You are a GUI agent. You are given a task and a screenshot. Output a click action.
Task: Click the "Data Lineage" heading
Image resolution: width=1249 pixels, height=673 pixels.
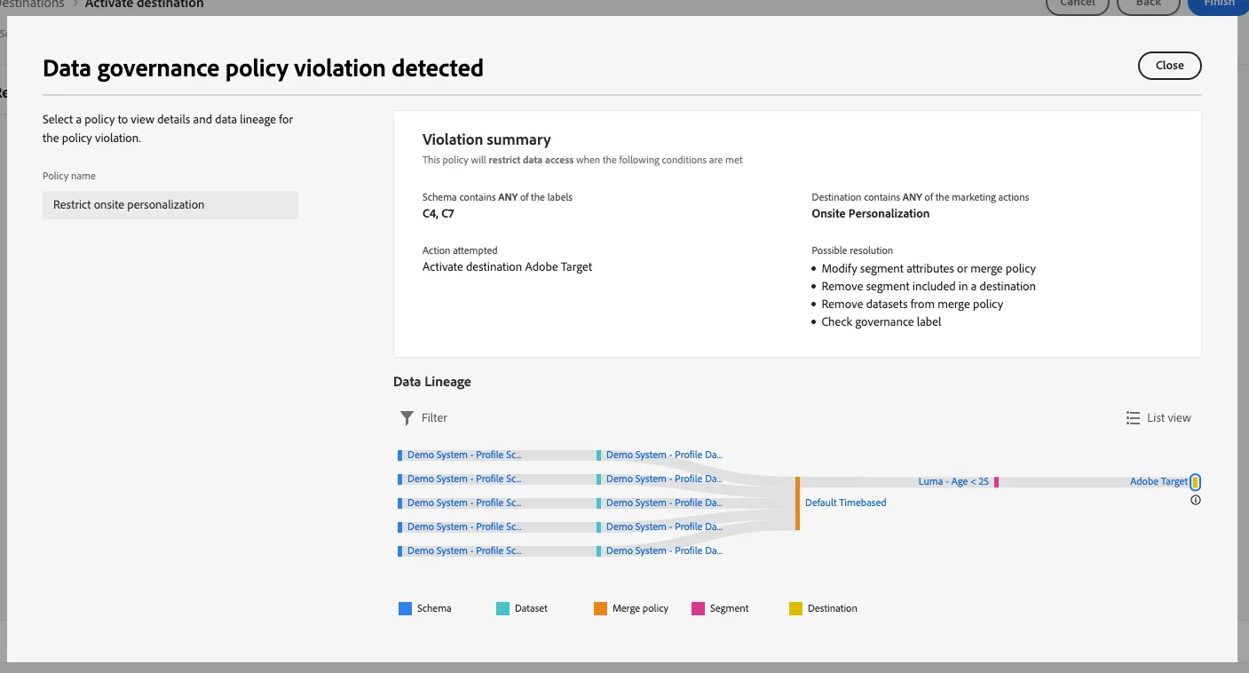(x=432, y=382)
